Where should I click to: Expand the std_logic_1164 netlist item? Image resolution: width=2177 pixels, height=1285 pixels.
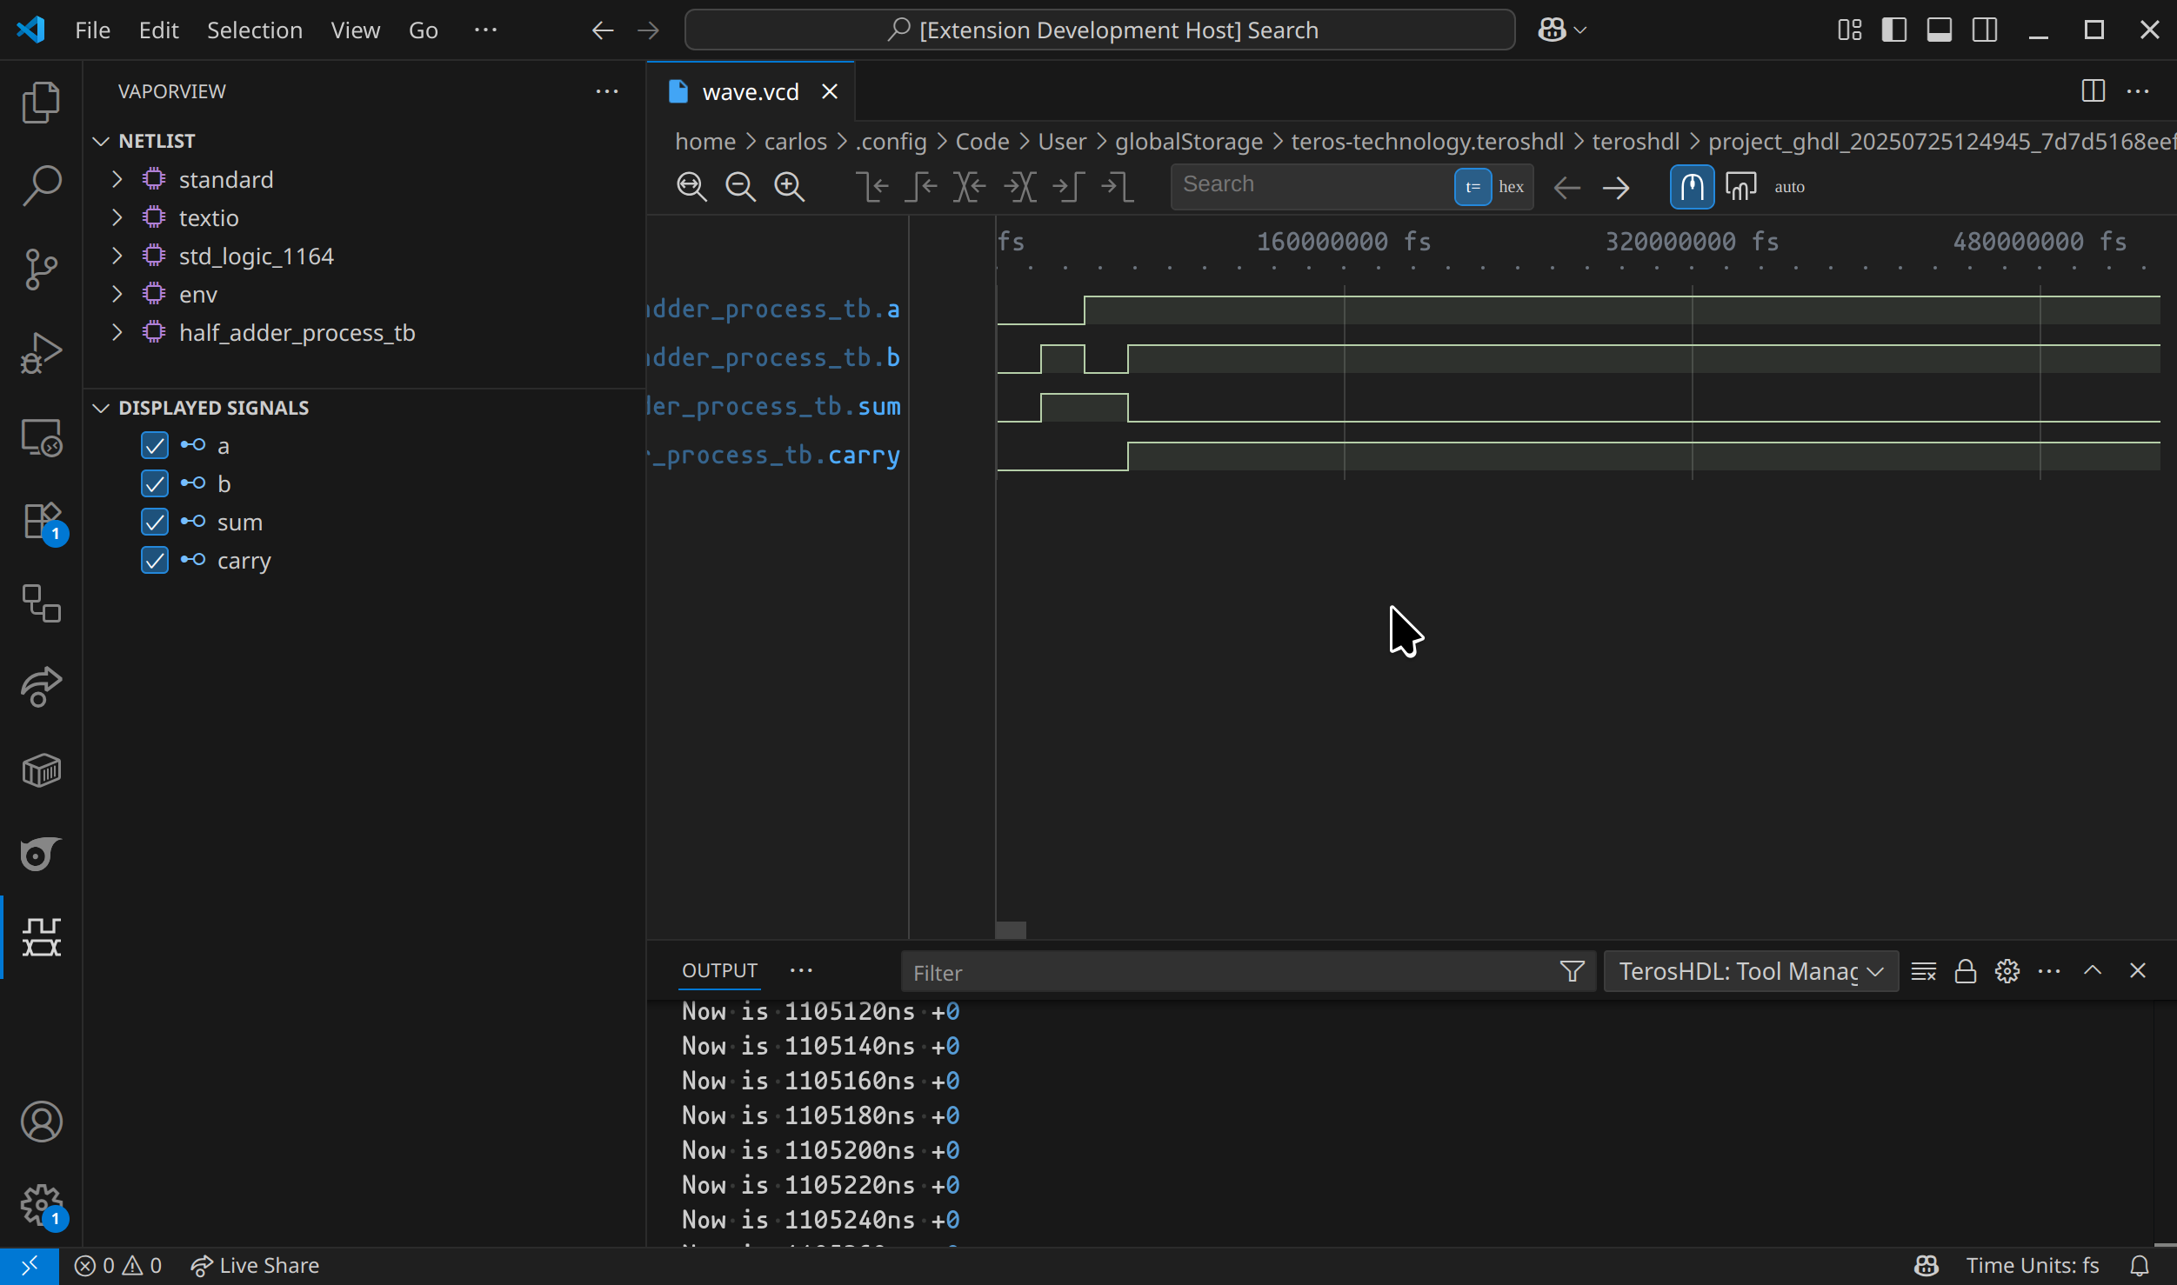(117, 256)
